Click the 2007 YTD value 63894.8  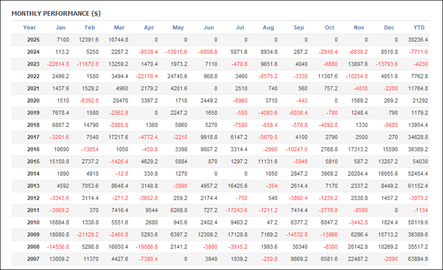[418, 259]
